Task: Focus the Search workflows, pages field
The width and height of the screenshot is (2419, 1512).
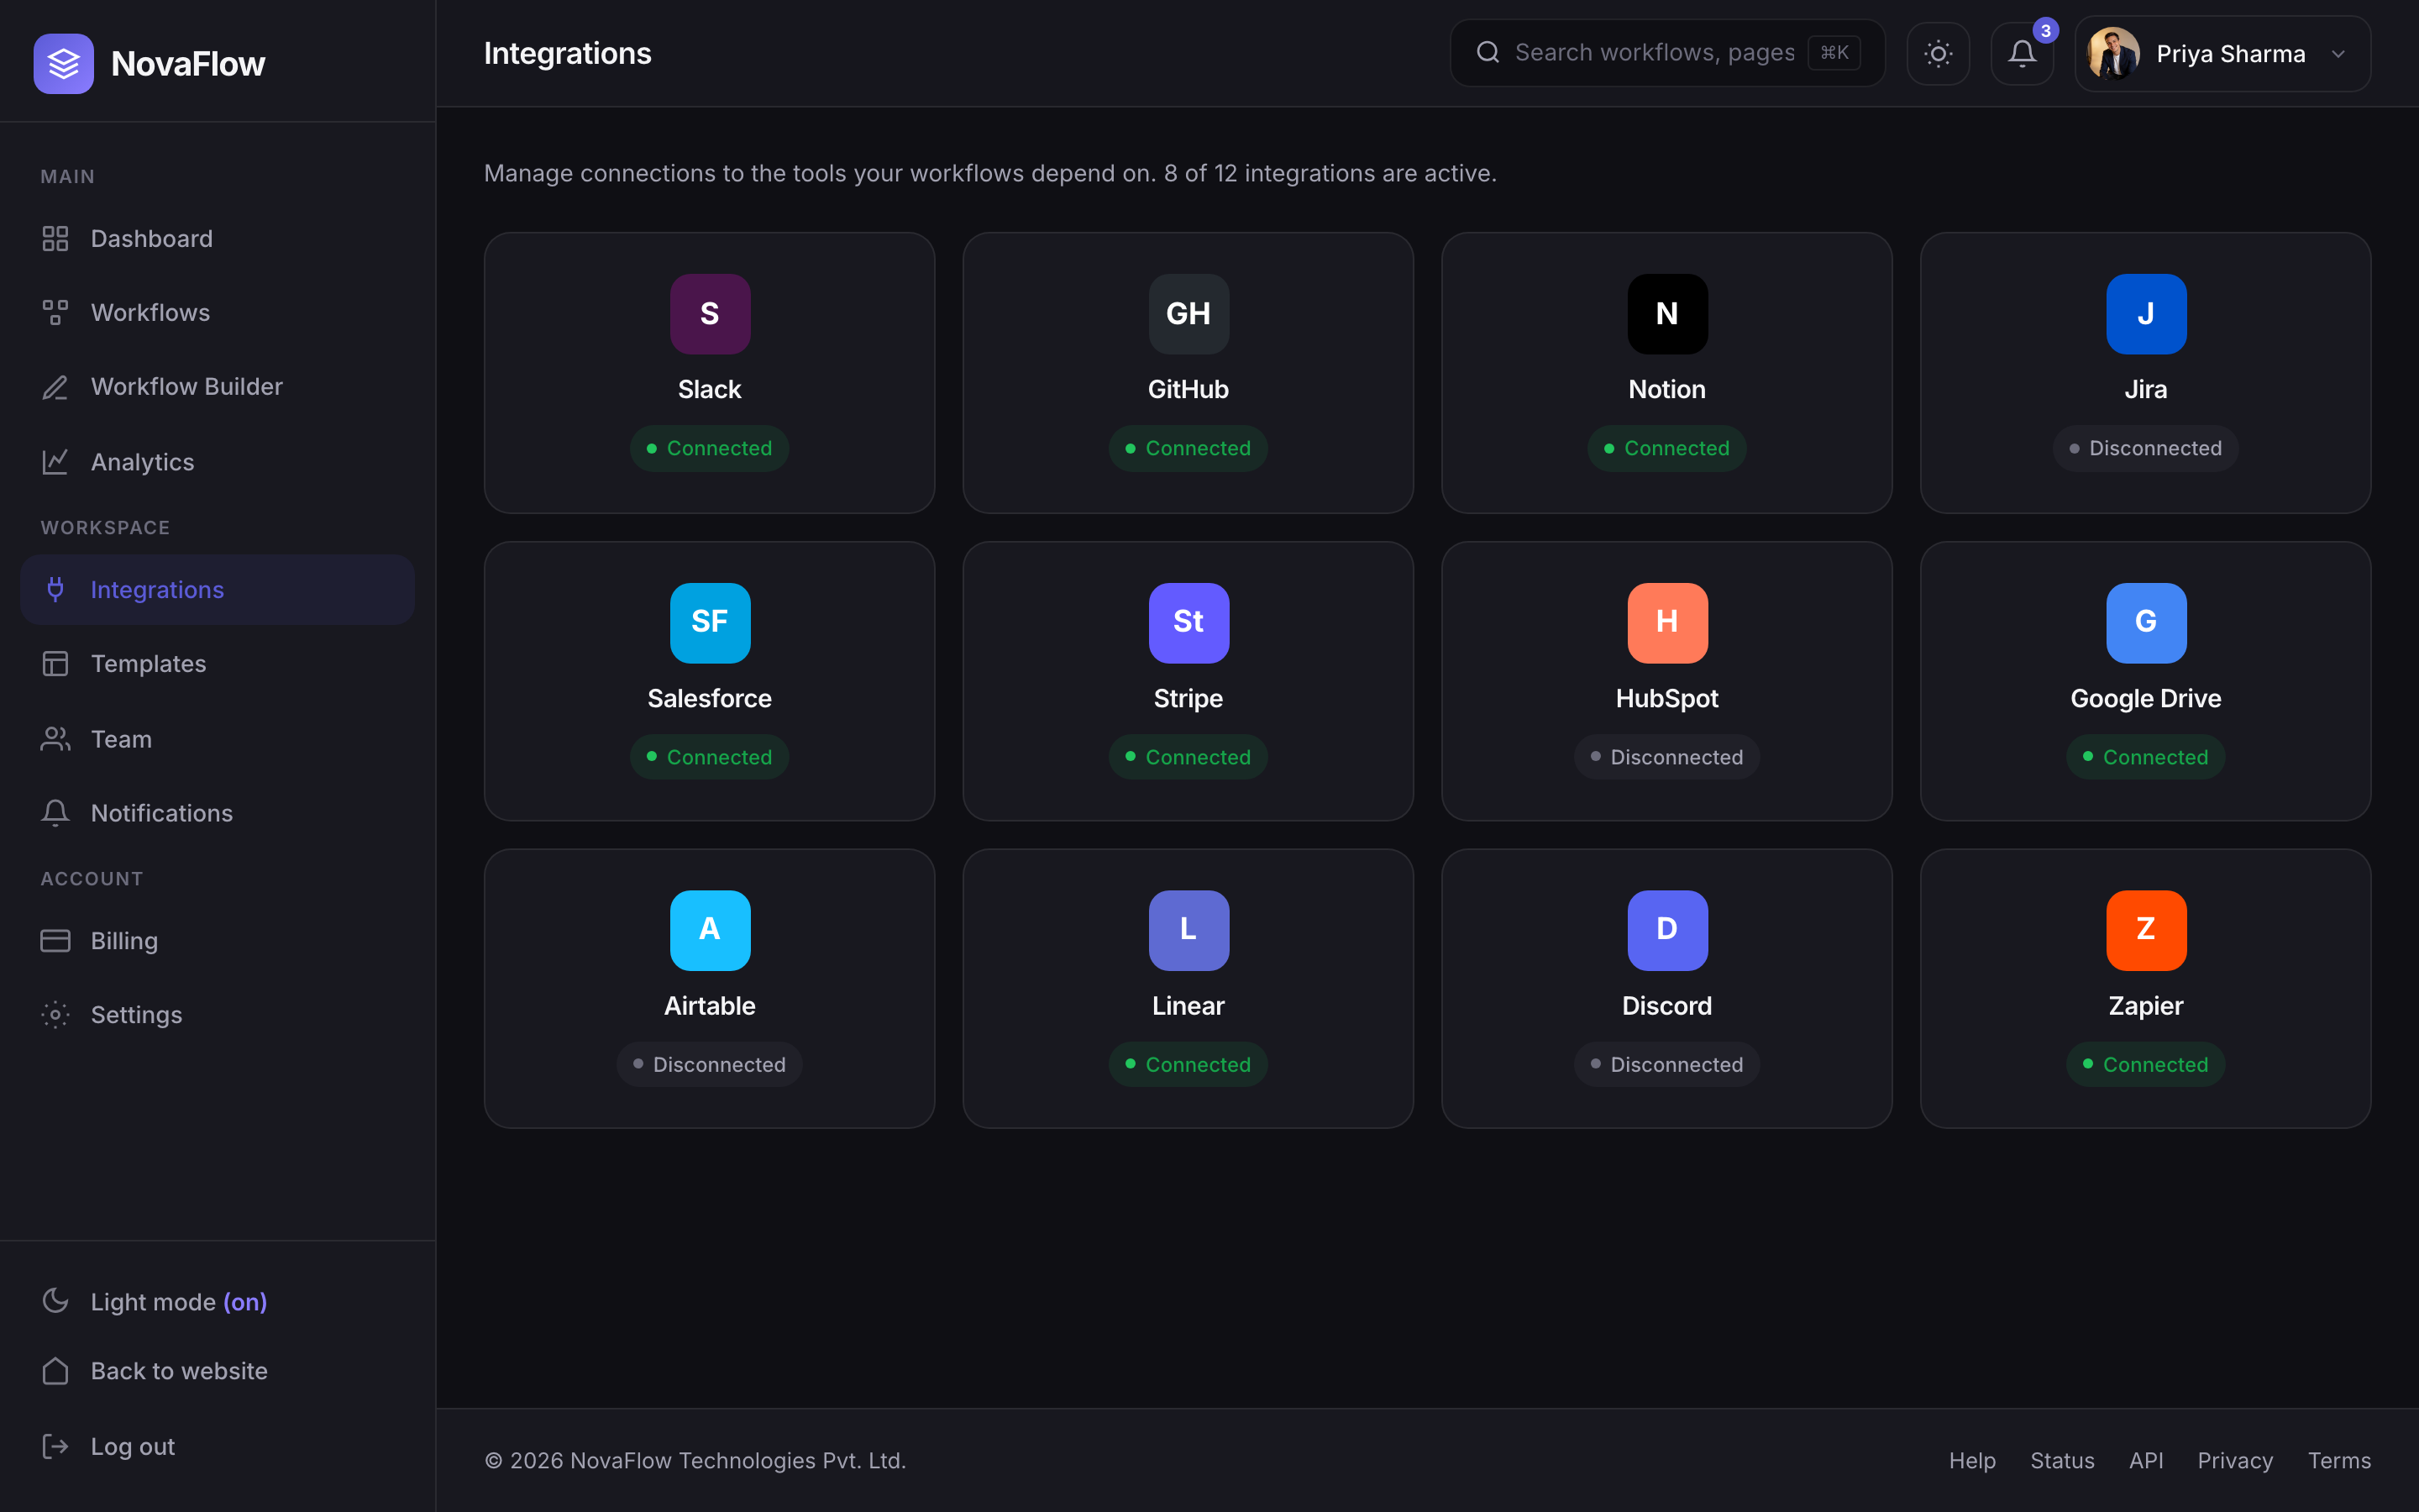Action: (1667, 52)
